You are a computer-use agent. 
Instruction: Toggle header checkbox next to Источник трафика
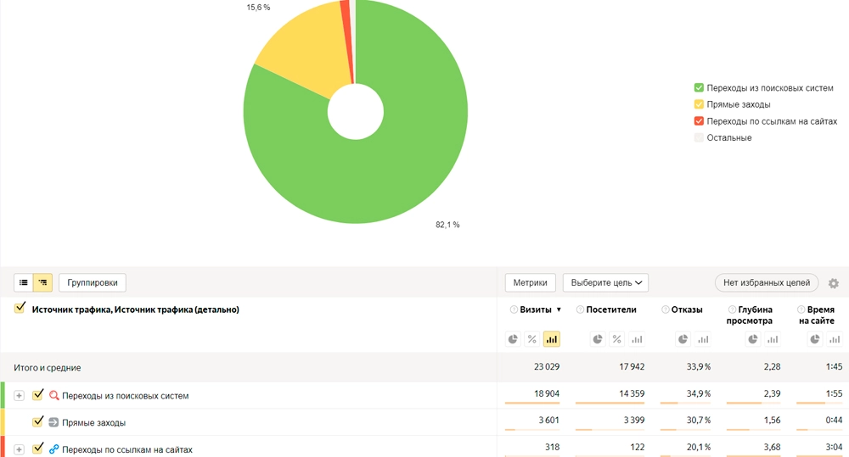20,309
